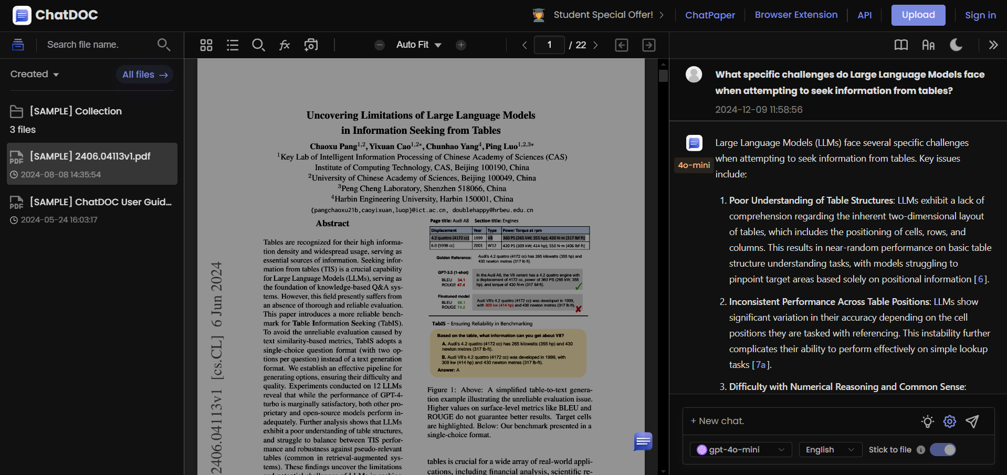
Task: Expand the Auto Fit zoom dropdown
Action: coord(418,45)
